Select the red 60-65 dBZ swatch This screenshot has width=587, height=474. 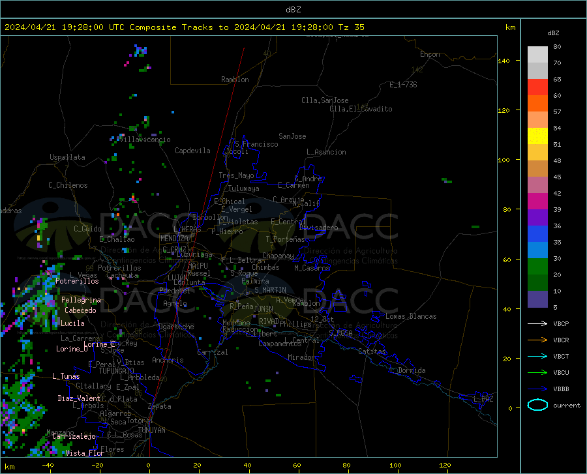click(537, 87)
